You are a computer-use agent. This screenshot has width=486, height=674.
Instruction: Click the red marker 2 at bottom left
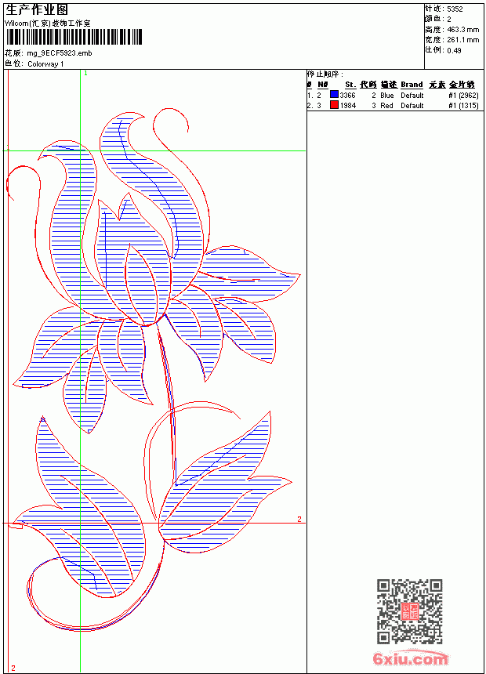tap(13, 668)
